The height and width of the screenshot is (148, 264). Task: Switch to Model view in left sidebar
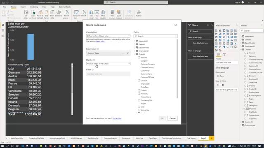(x=3, y=36)
